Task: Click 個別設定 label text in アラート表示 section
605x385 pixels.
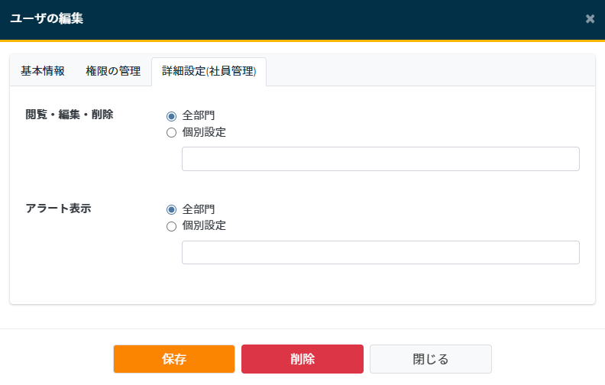Action: tap(204, 225)
